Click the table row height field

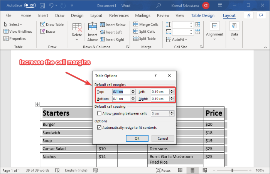[x=181, y=25]
